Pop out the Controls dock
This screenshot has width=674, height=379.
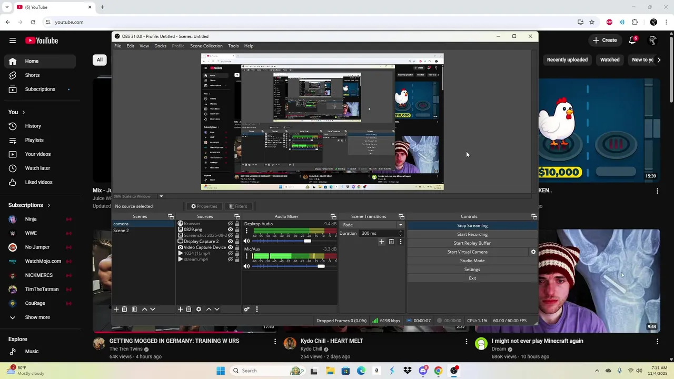[x=534, y=216]
